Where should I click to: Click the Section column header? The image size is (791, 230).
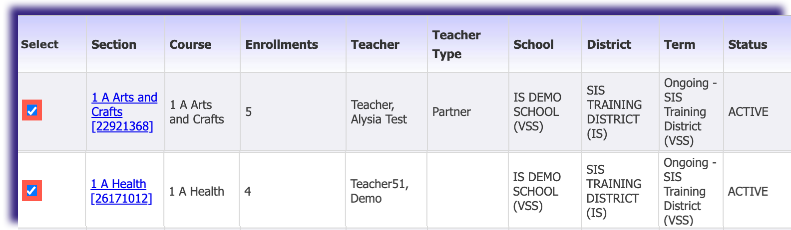click(x=114, y=44)
